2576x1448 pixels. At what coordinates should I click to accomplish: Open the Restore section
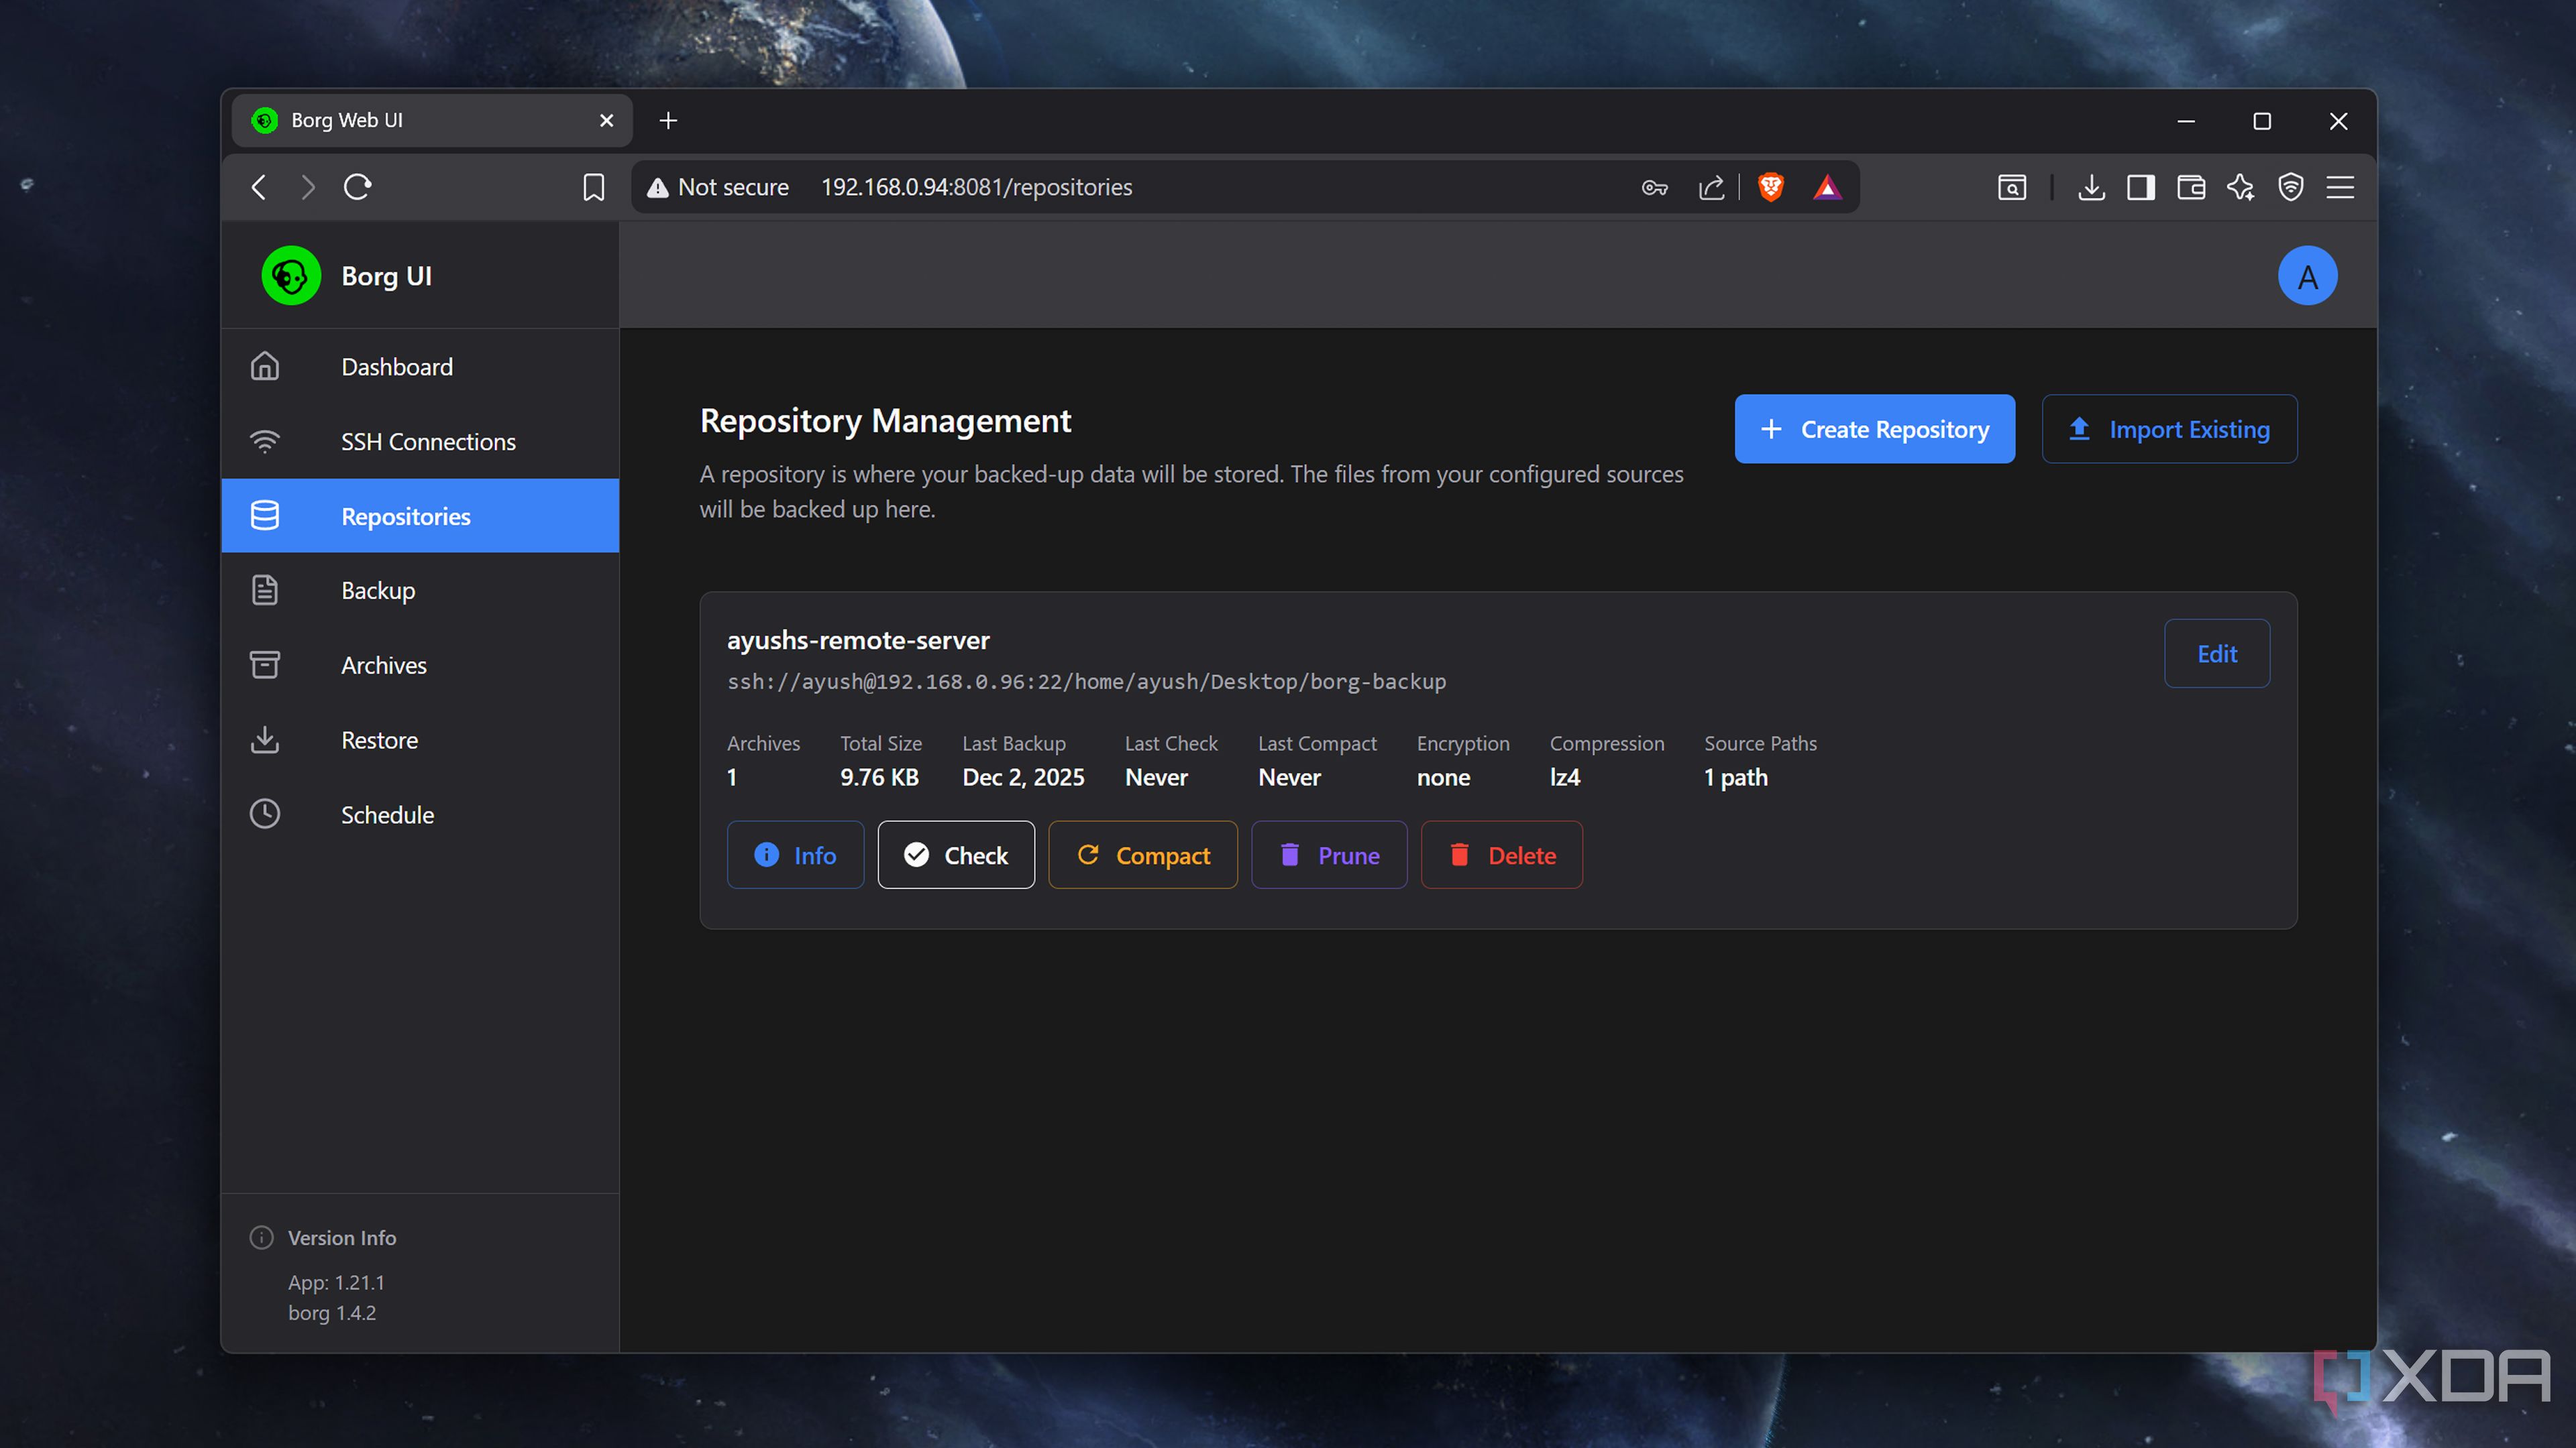(x=420, y=741)
